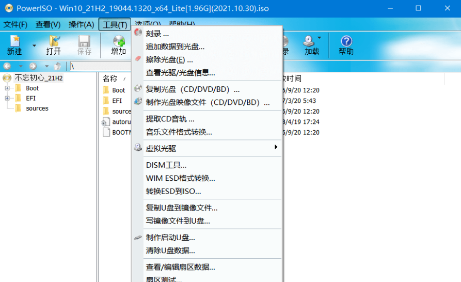
Task: Click the USB drive icon beside 制作启动U盘
Action: [x=138, y=237]
